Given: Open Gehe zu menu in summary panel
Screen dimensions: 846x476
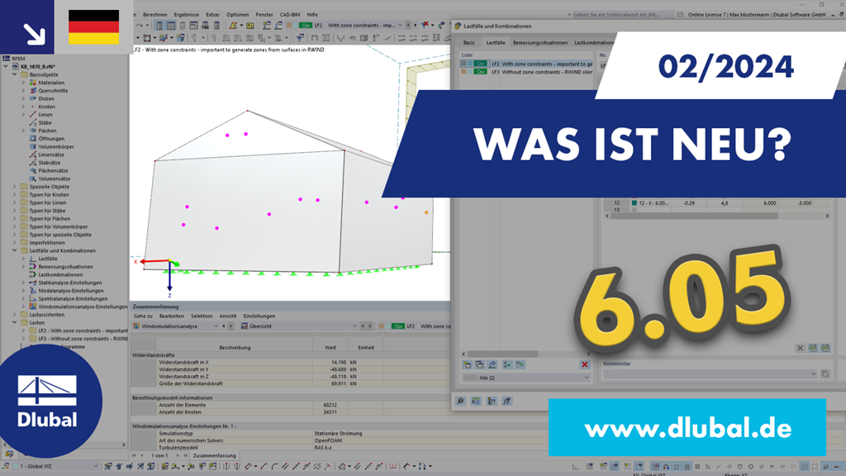Looking at the screenshot, I should tap(143, 317).
